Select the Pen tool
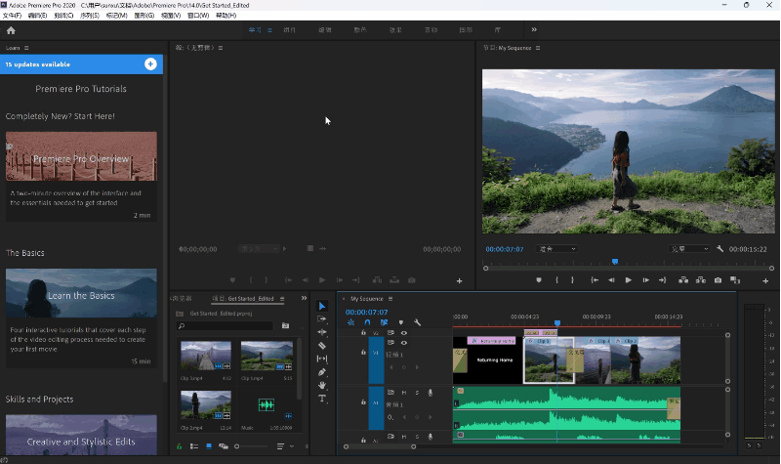Image resolution: width=781 pixels, height=464 pixels. [x=322, y=372]
